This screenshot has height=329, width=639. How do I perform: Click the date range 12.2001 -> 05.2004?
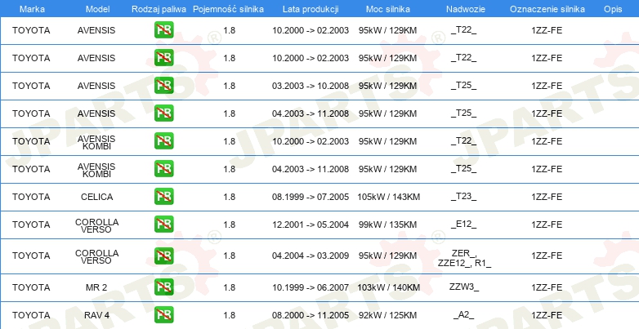[x=311, y=225]
